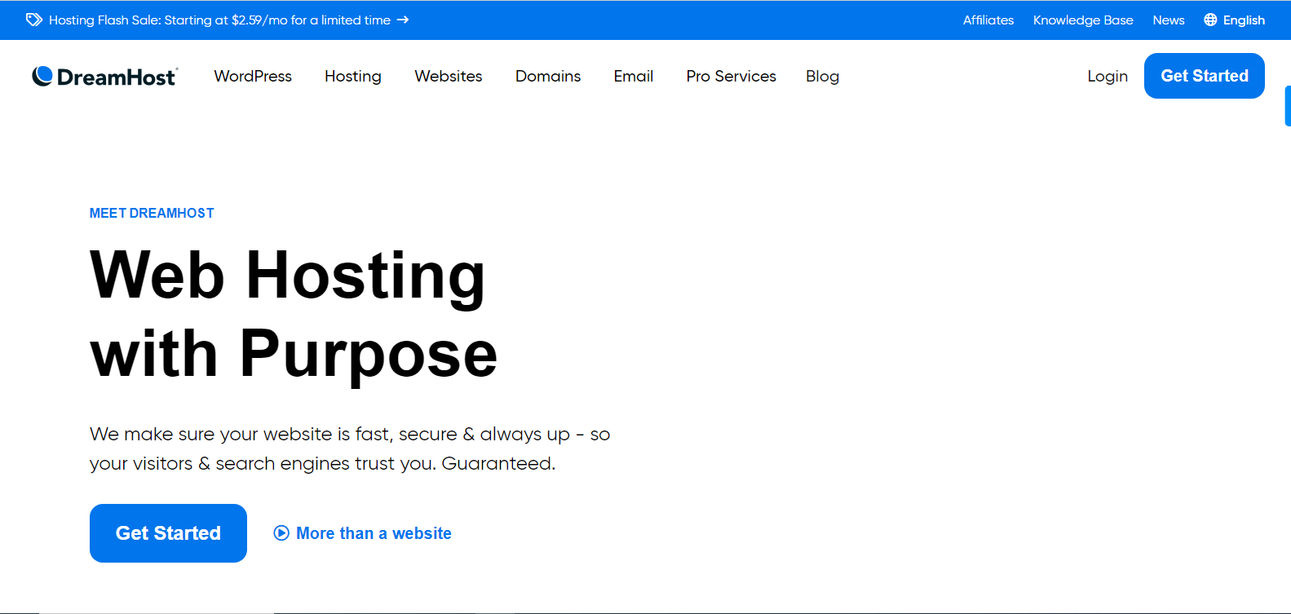The height and width of the screenshot is (614, 1291).
Task: Open the Email navigation menu
Action: [634, 76]
